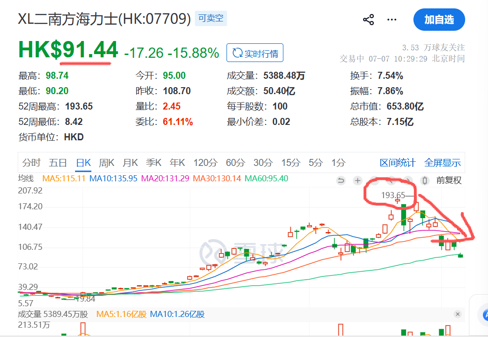
Task: Select the 15分 chart tab
Action: tap(291, 163)
